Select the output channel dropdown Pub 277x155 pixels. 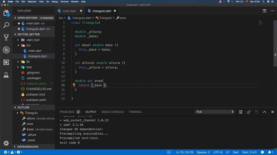[x=215, y=112]
